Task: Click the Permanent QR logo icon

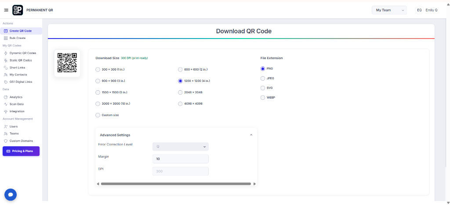Action: [x=18, y=10]
